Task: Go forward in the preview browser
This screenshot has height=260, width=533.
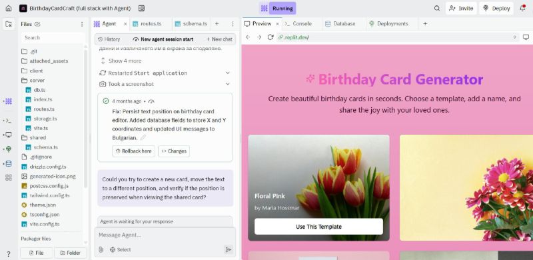Action: [x=259, y=37]
